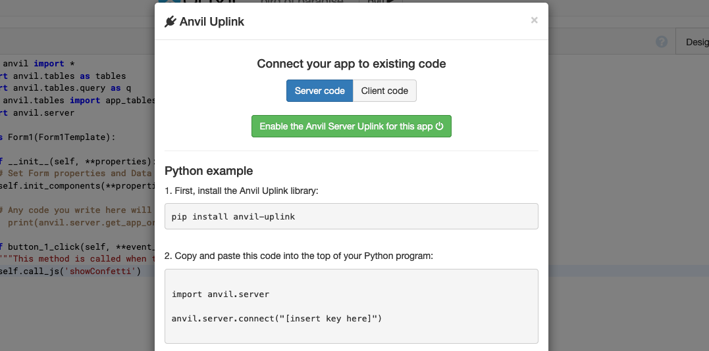This screenshot has height=351, width=709.
Task: Click 'First, install the Anvil Uplink library' text
Action: 242,191
